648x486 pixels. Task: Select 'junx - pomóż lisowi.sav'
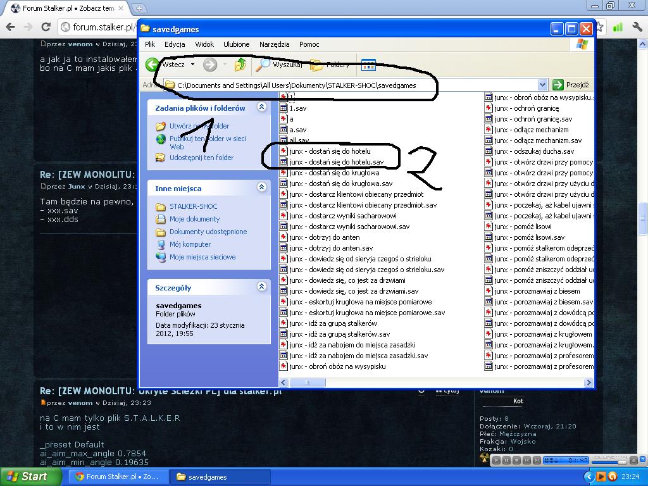pos(525,237)
